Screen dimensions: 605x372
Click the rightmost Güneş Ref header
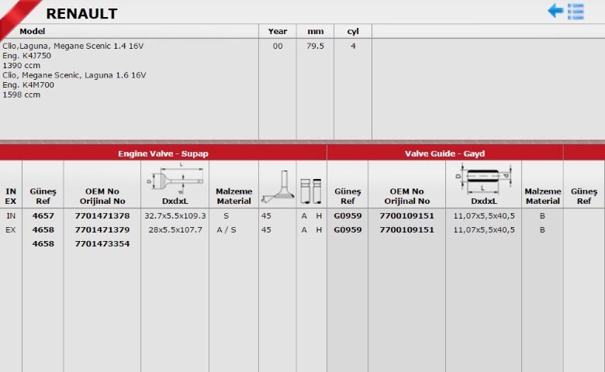584,196
